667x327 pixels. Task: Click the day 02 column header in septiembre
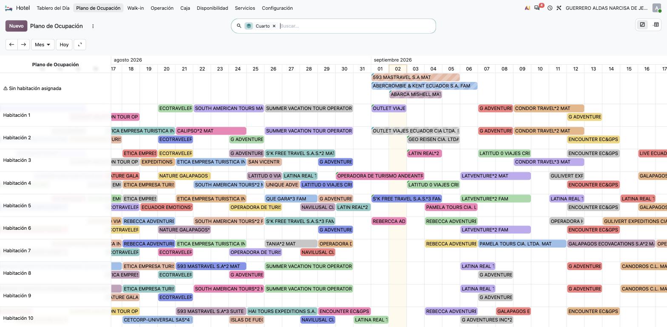(398, 69)
